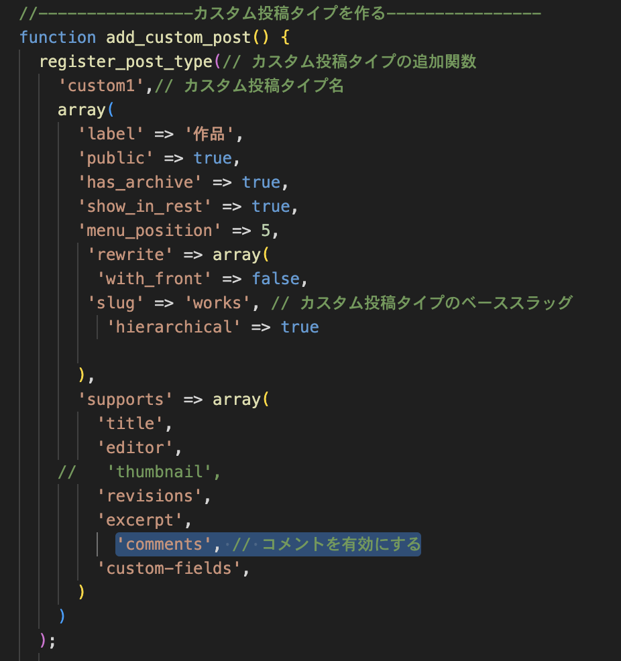The width and height of the screenshot is (621, 661).
Task: Click the 'supports' array key
Action: click(x=125, y=400)
